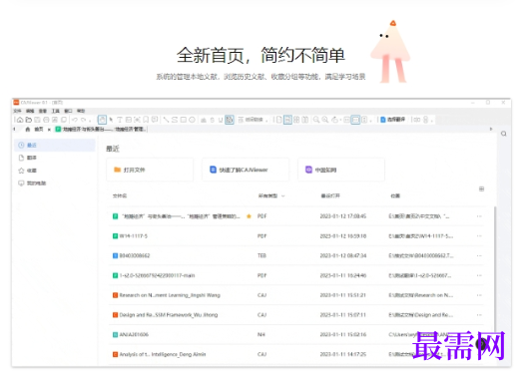Close the 首页 tab with its X
The height and width of the screenshot is (377, 524).
coord(49,130)
